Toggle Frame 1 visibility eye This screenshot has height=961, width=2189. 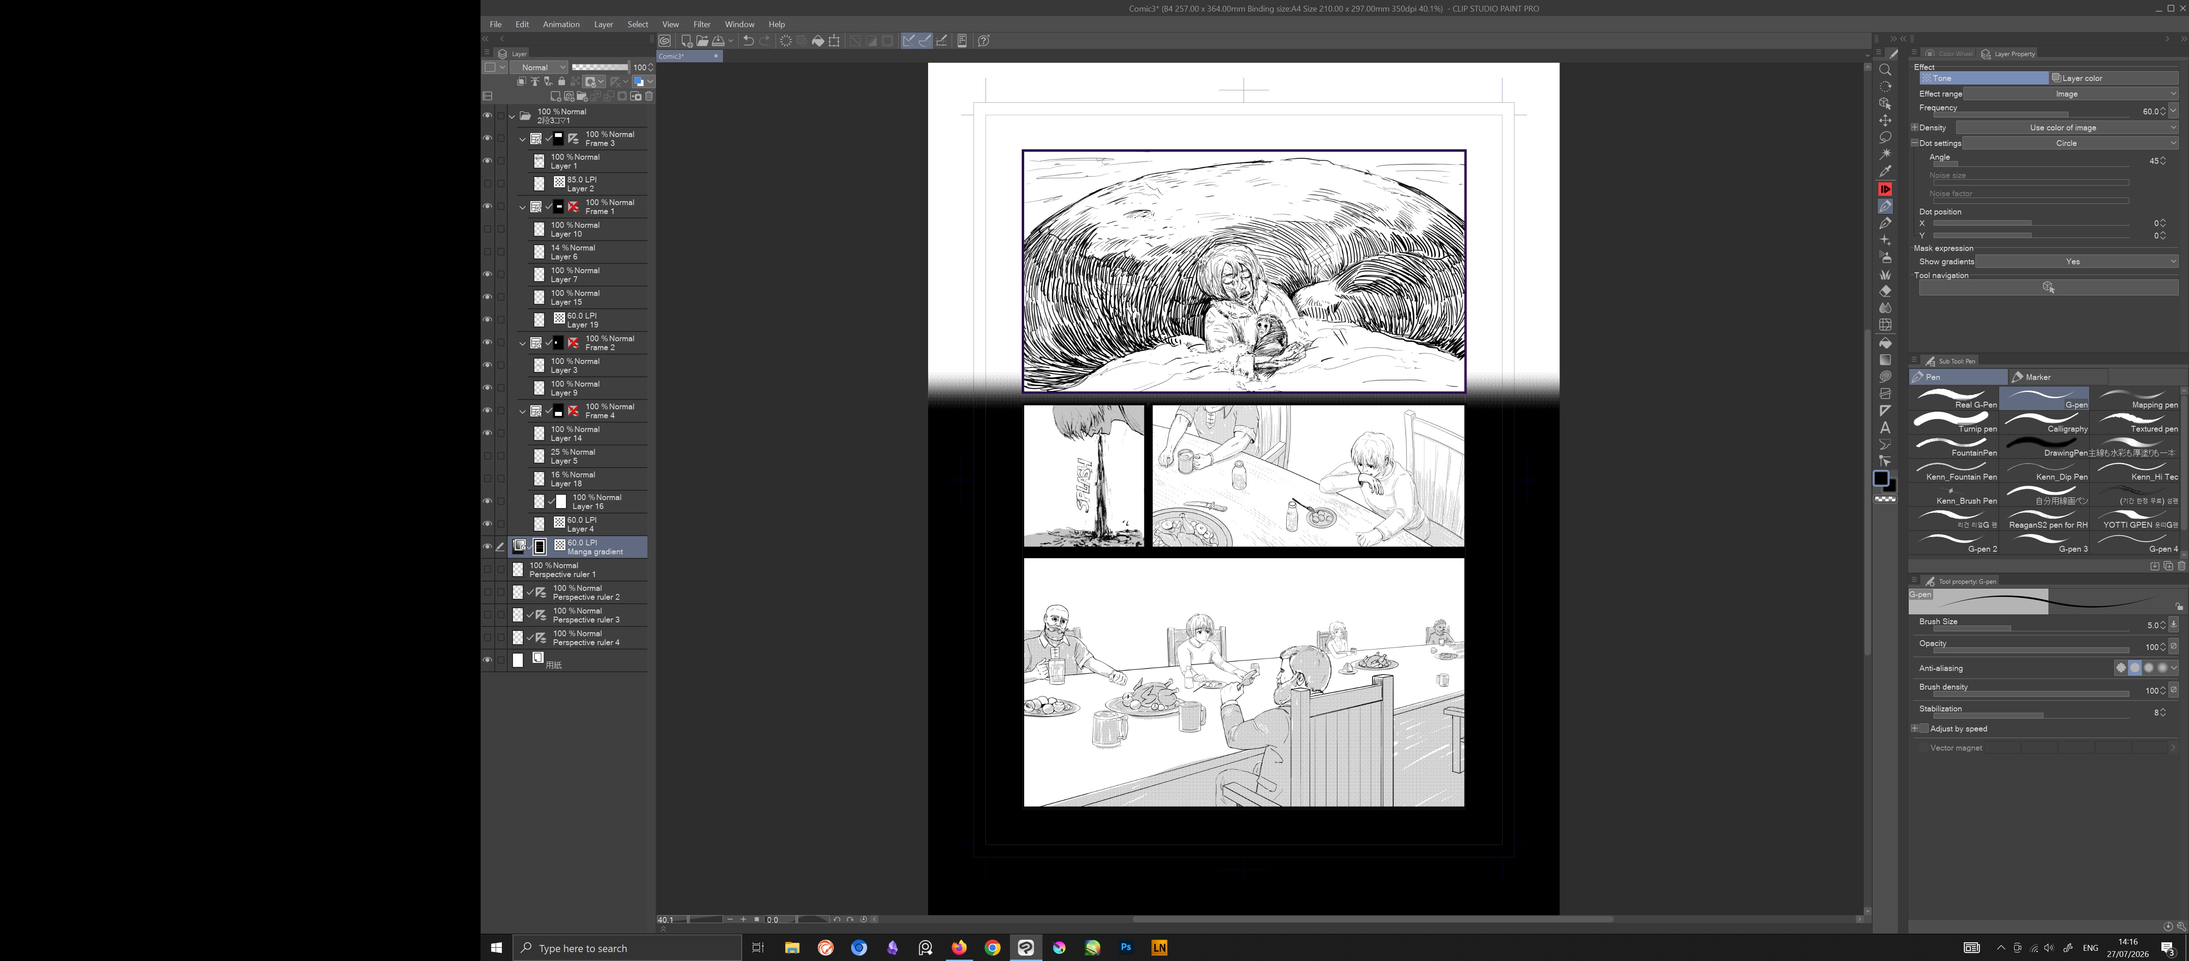487,206
